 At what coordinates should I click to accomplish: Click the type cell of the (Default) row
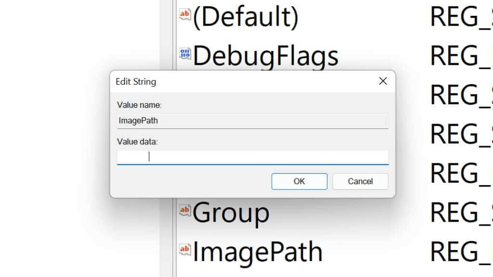[461, 17]
